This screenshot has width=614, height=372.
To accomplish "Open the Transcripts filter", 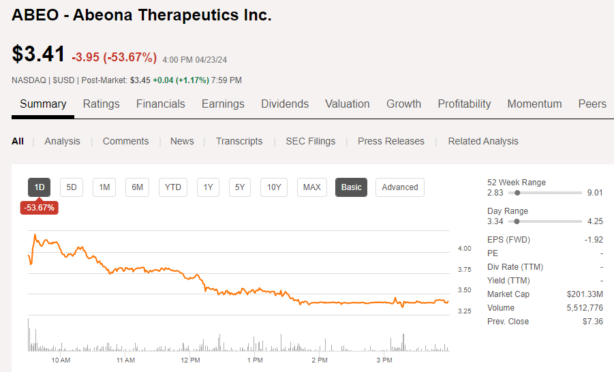I will 239,141.
